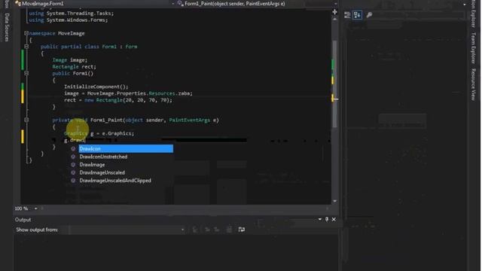
Task: Collapse the namespace MoveImage block
Action: 26,33
